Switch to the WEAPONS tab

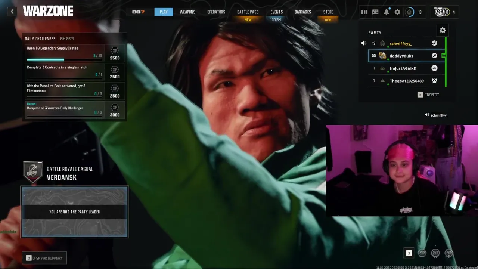click(x=187, y=12)
